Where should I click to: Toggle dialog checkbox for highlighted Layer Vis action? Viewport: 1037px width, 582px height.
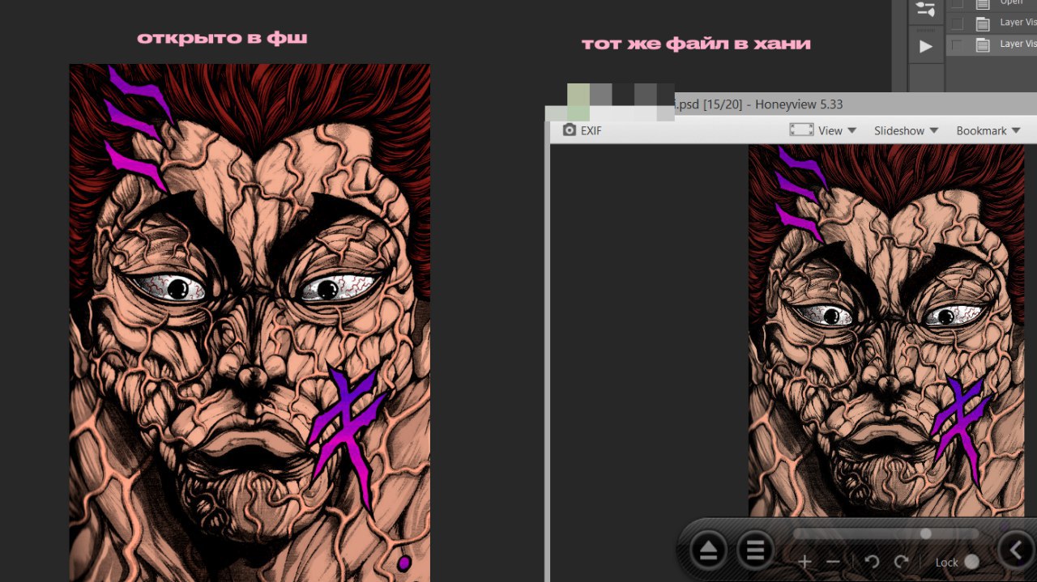(957, 45)
